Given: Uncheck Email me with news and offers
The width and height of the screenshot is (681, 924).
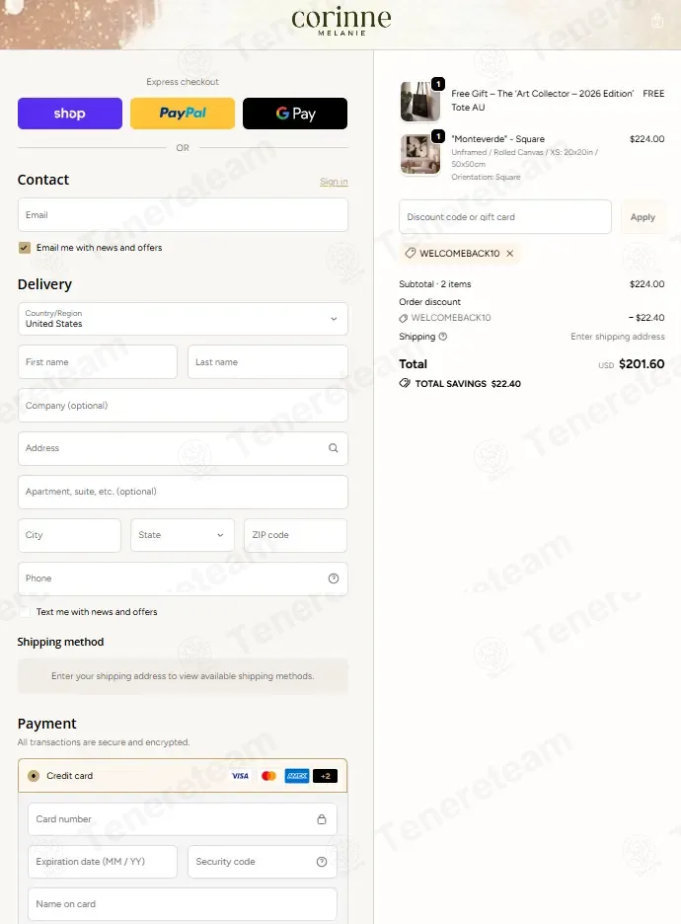Looking at the screenshot, I should 24,248.
